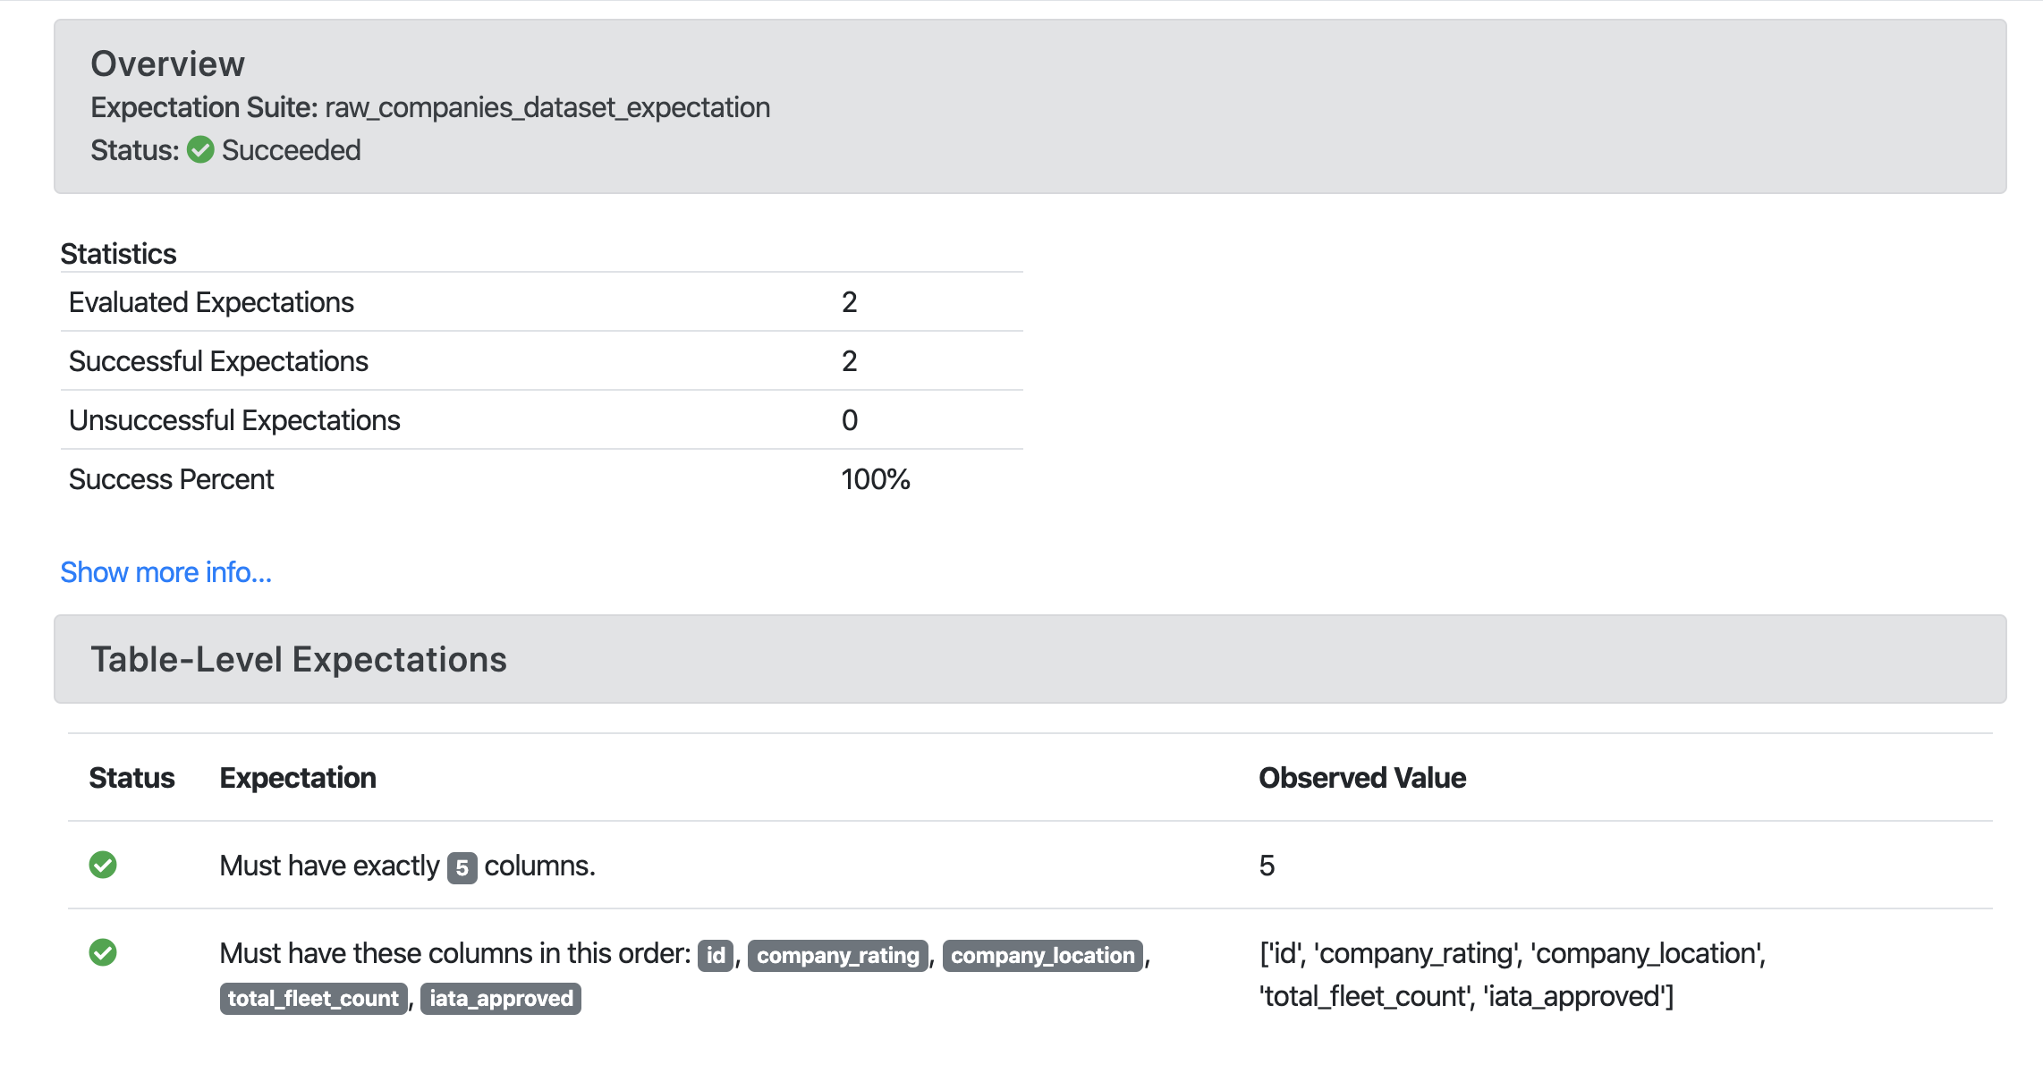
Task: Click the 'id' column badge
Action: click(x=716, y=955)
